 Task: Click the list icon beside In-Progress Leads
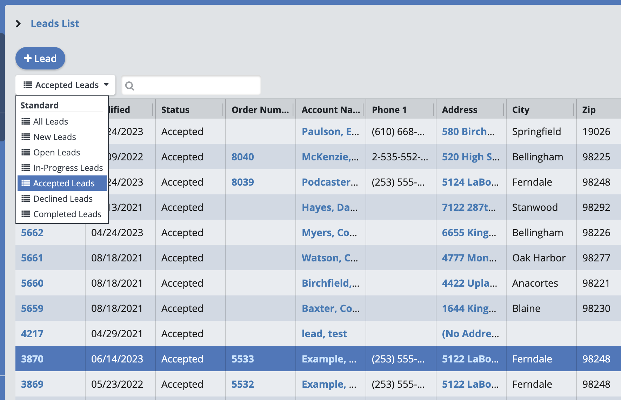click(x=26, y=168)
